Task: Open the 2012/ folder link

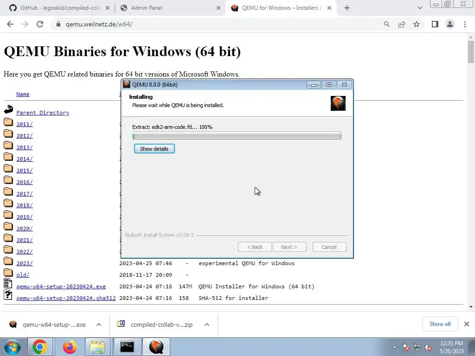Action: pyautogui.click(x=25, y=136)
